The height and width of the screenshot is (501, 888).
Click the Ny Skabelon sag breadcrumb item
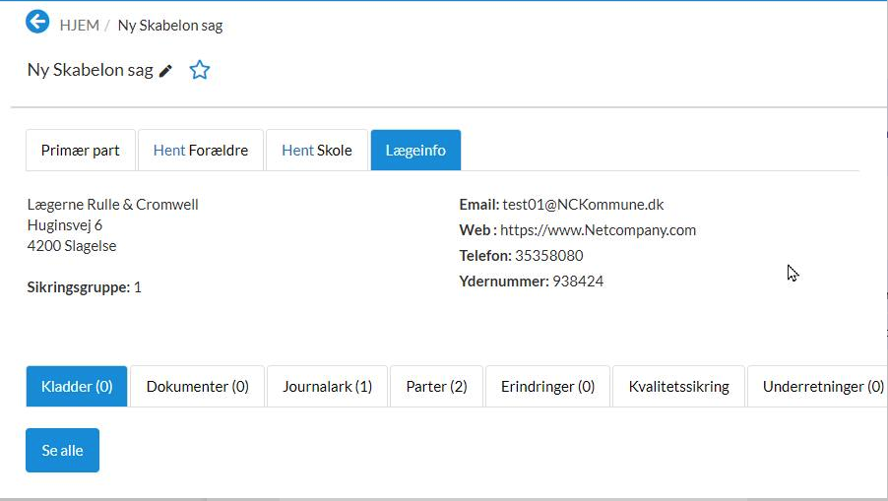click(x=170, y=26)
